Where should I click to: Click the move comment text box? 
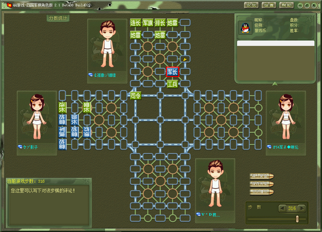(x=49, y=205)
